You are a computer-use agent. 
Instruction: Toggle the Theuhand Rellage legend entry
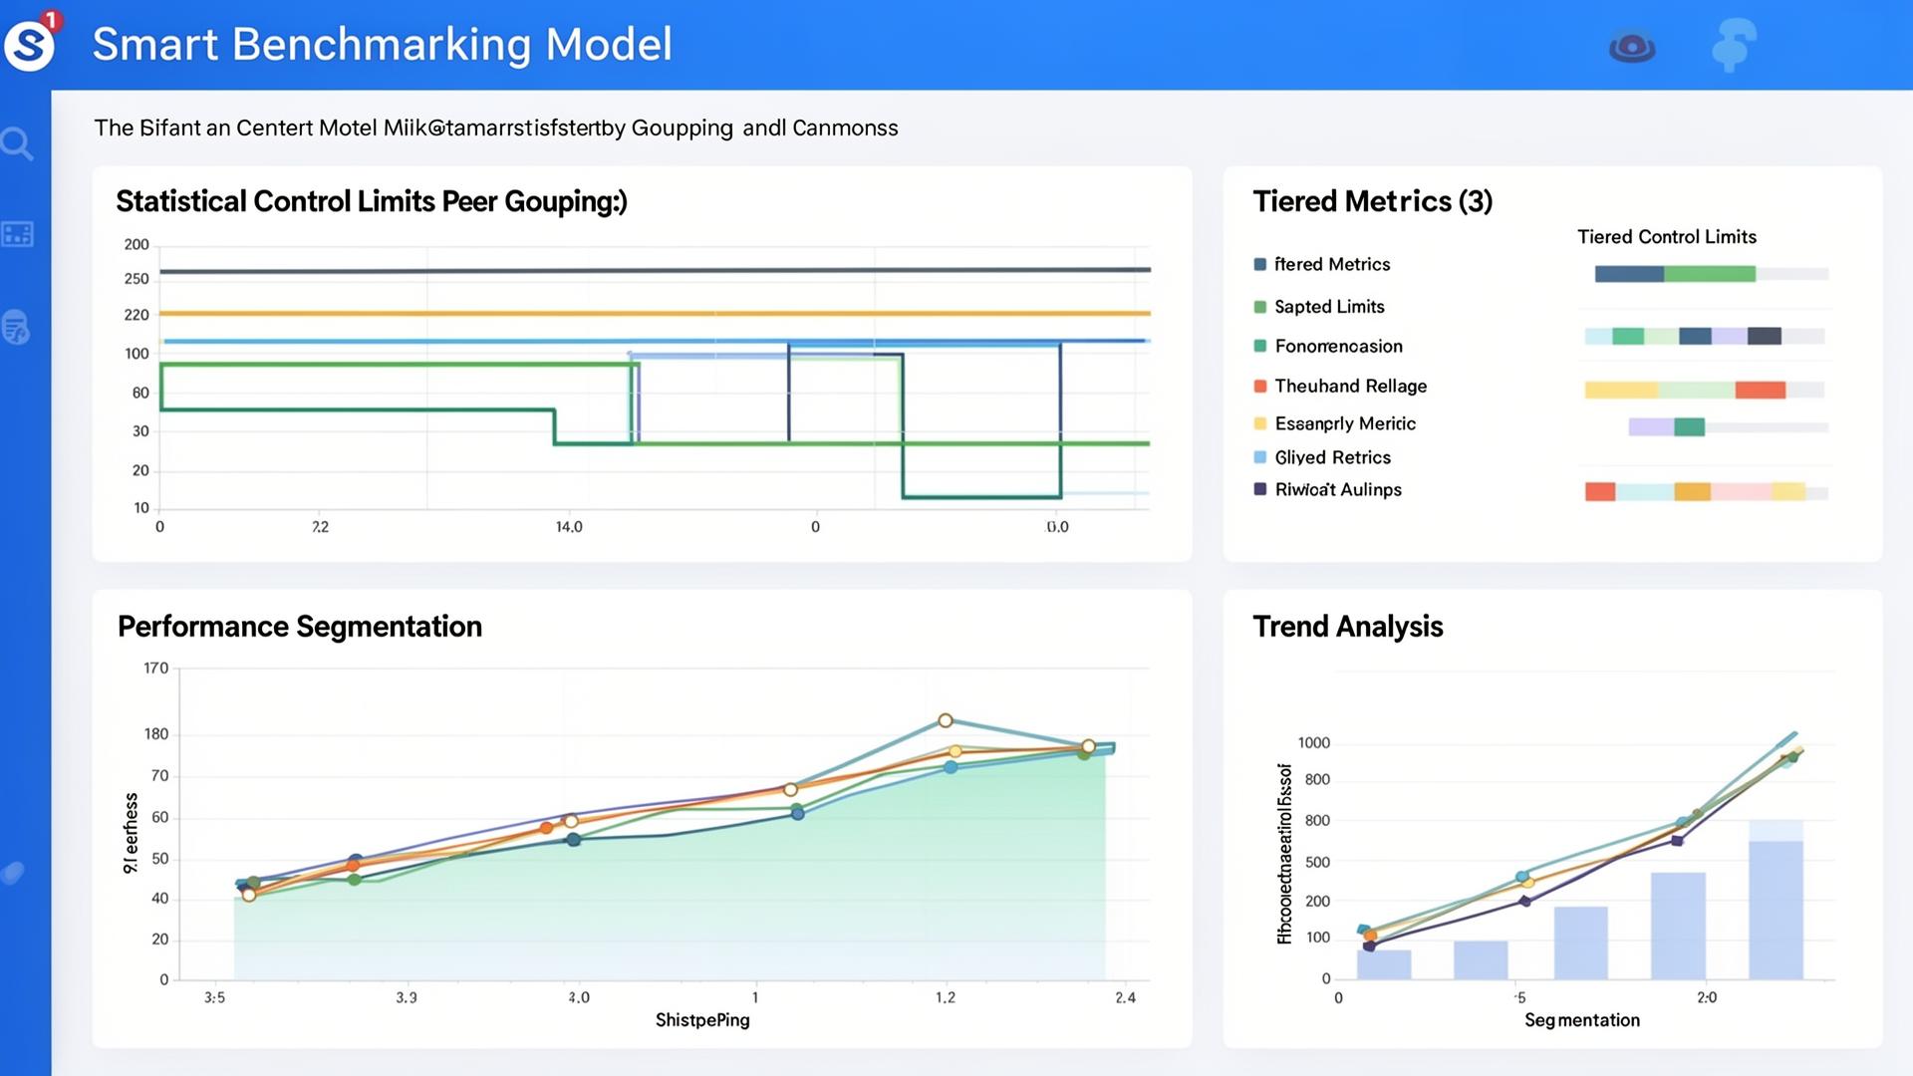tap(1340, 386)
